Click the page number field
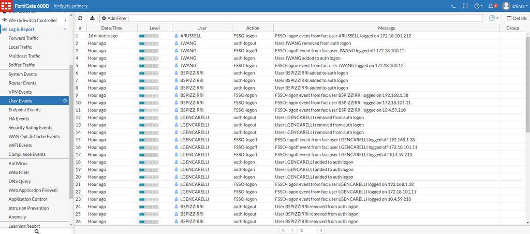The height and width of the screenshot is (234, 530). 307,230
